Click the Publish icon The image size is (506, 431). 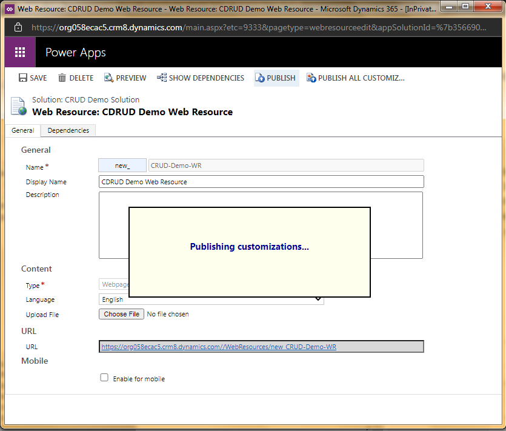click(x=260, y=78)
